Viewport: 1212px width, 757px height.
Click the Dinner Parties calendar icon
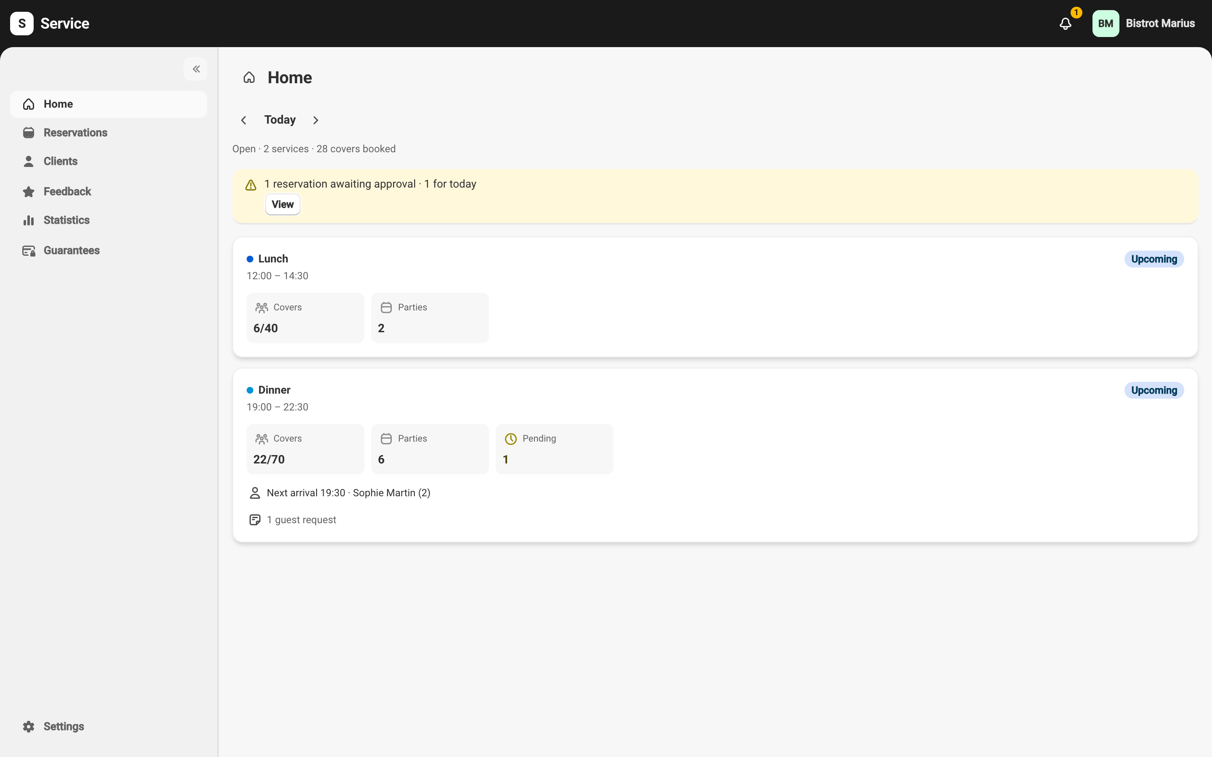tap(386, 439)
